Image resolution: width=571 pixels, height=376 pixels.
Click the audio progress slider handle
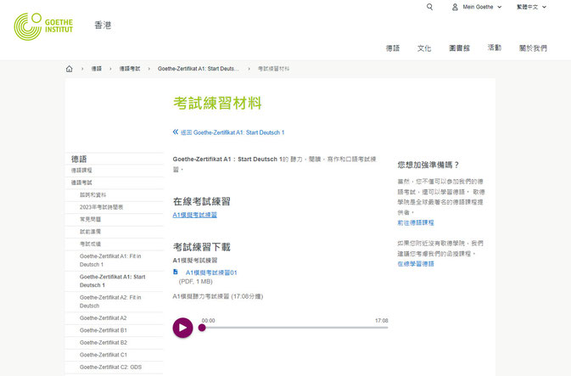[x=202, y=328]
